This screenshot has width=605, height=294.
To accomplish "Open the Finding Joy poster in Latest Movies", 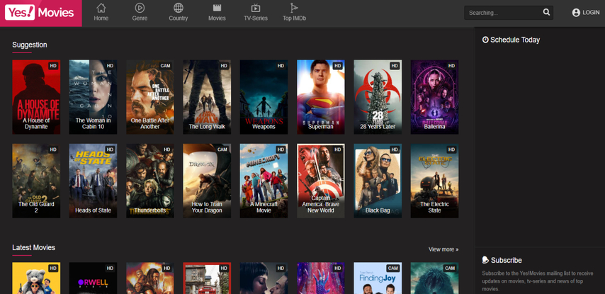I will (378, 278).
